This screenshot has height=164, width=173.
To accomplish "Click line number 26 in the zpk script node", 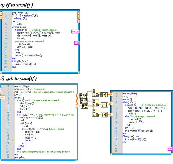I will point(8,158).
